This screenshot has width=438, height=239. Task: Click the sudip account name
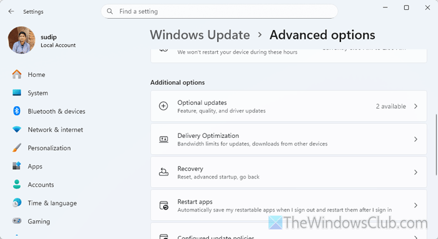(x=49, y=37)
